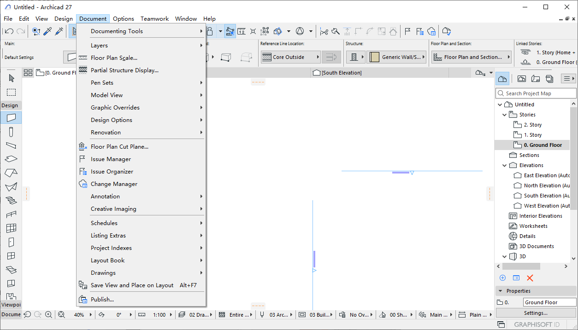Click the Undo icon
578x330 pixels.
(9, 31)
